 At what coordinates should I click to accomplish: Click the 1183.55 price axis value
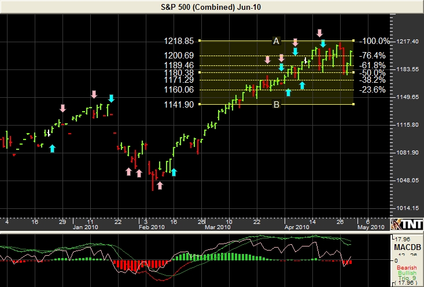(x=407, y=69)
